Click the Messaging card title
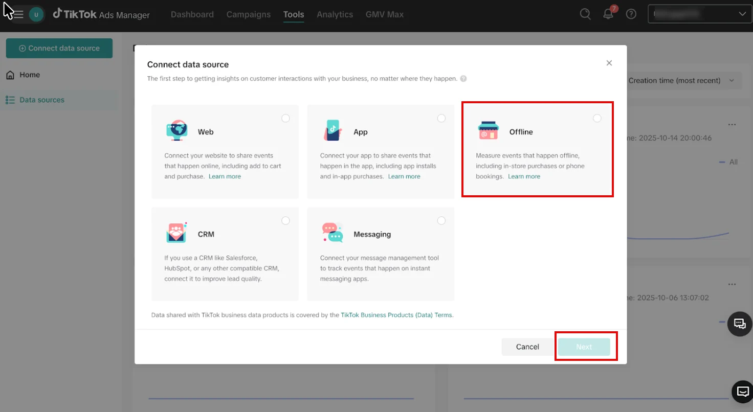This screenshot has height=412, width=753. [372, 234]
